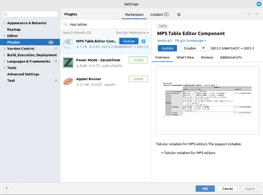
Task: Click Update in the plugin details pane
Action: [x=167, y=48]
